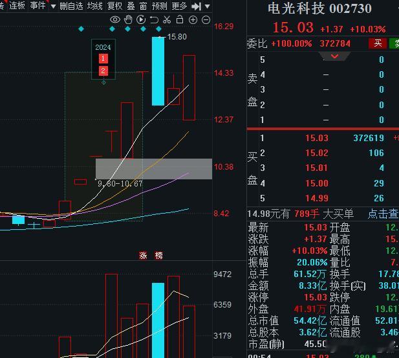Open the 复权 adjustment option
This screenshot has height=358, width=399.
pos(114,6)
